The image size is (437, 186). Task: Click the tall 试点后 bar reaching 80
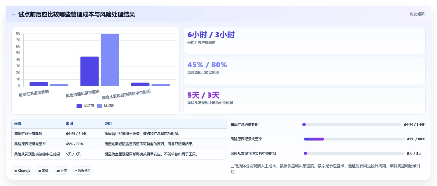(110, 60)
